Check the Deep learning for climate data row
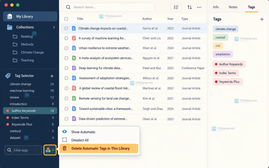Screen dimensions: 269x168 66,68
